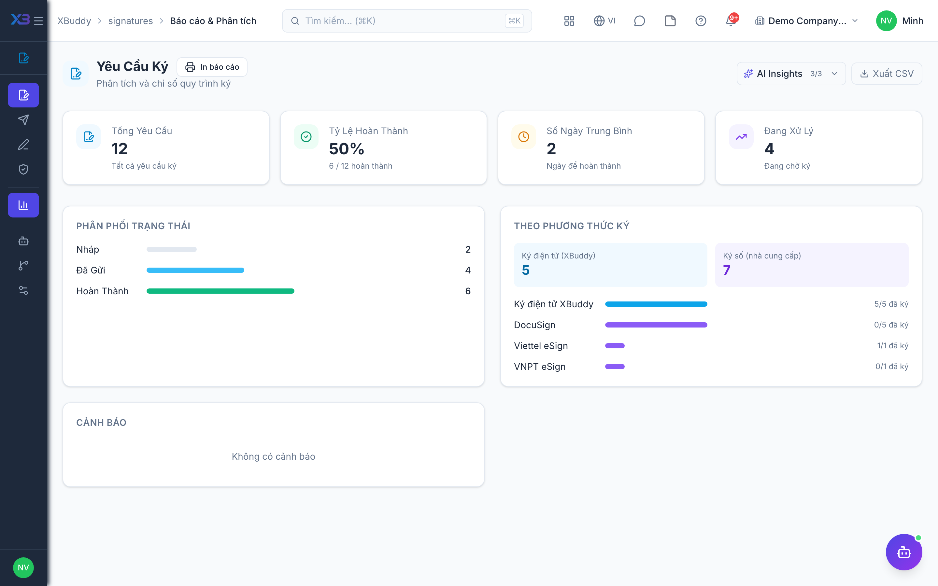The image size is (938, 586).
Task: Switch language via the VI globe
Action: click(x=604, y=21)
